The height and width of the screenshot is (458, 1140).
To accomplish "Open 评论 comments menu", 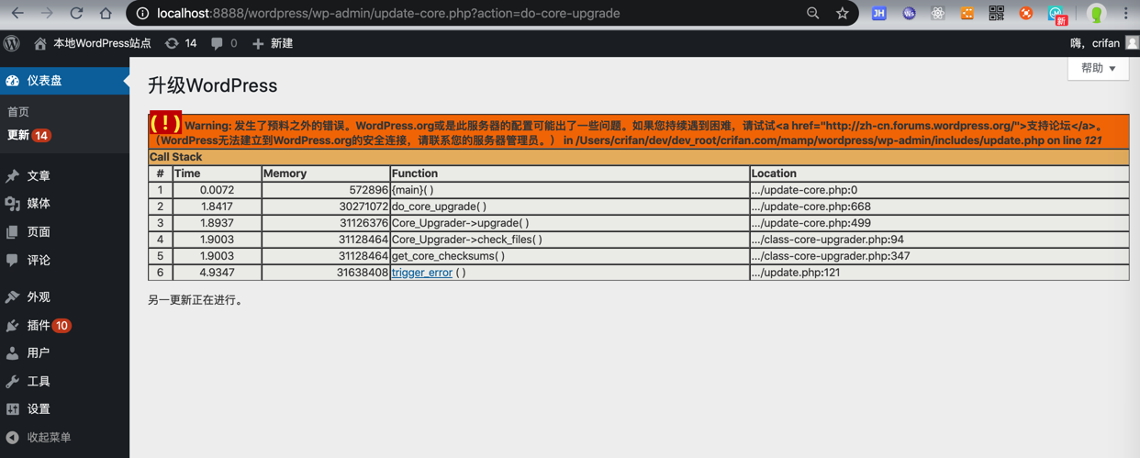I will click(64, 261).
